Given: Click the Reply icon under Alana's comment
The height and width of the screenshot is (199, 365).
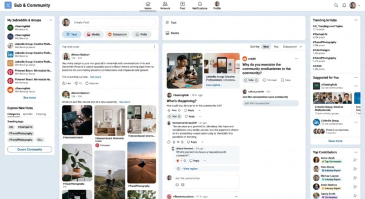Looking at the screenshot, I should click(x=191, y=161).
